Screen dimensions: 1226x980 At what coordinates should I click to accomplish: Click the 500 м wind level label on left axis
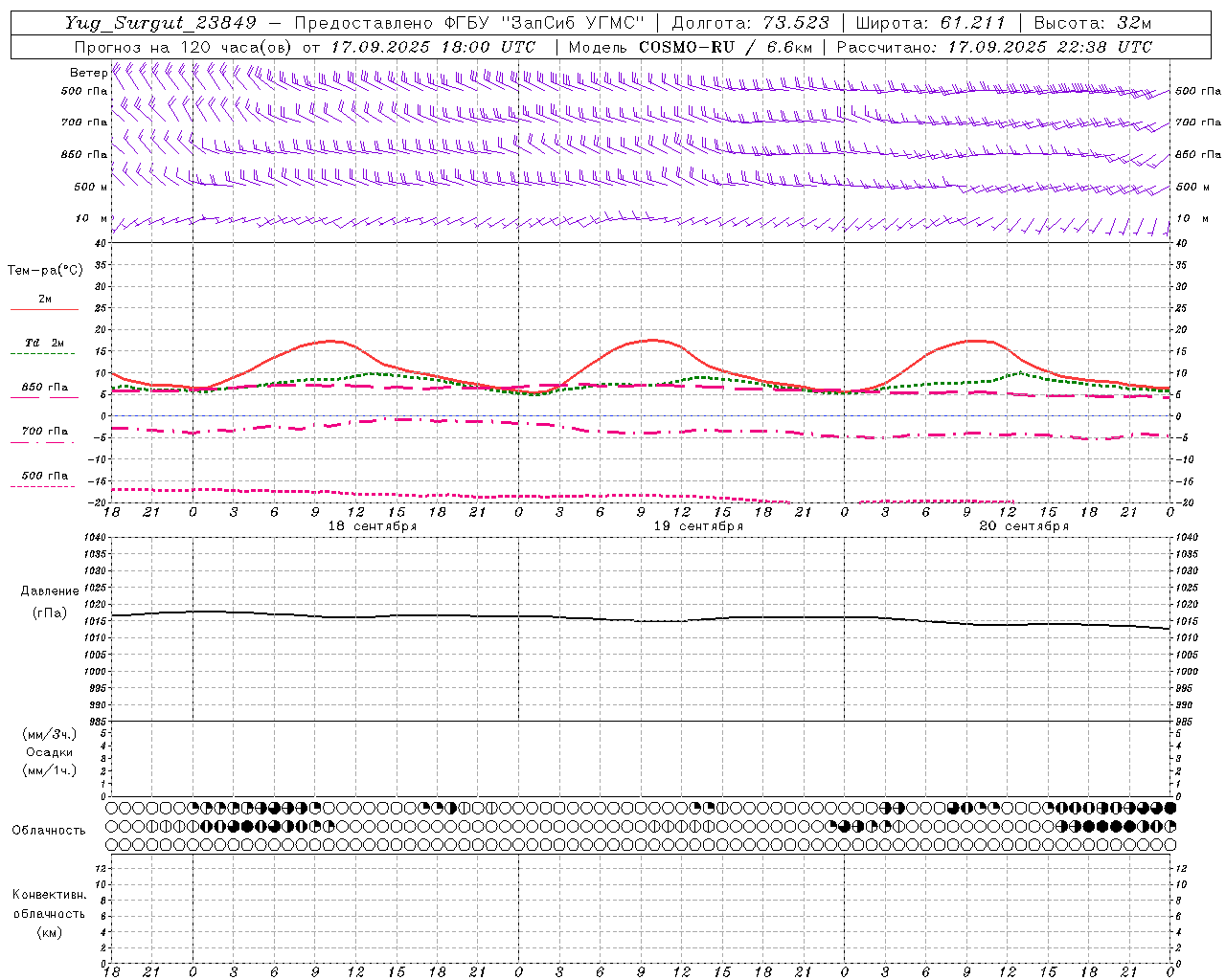[91, 188]
